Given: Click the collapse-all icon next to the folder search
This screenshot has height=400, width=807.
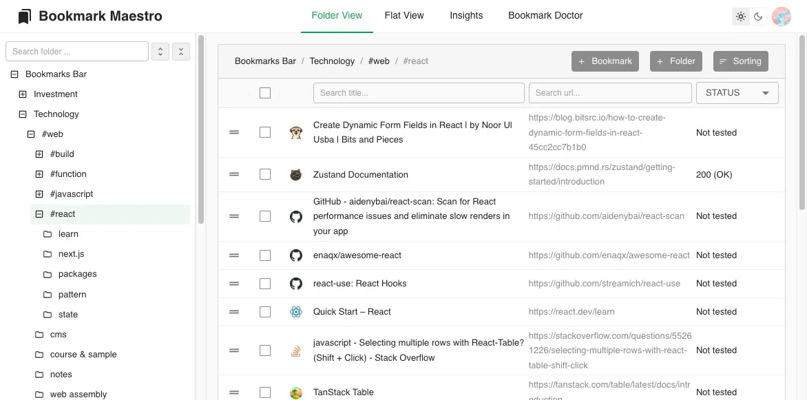Looking at the screenshot, I should (181, 51).
